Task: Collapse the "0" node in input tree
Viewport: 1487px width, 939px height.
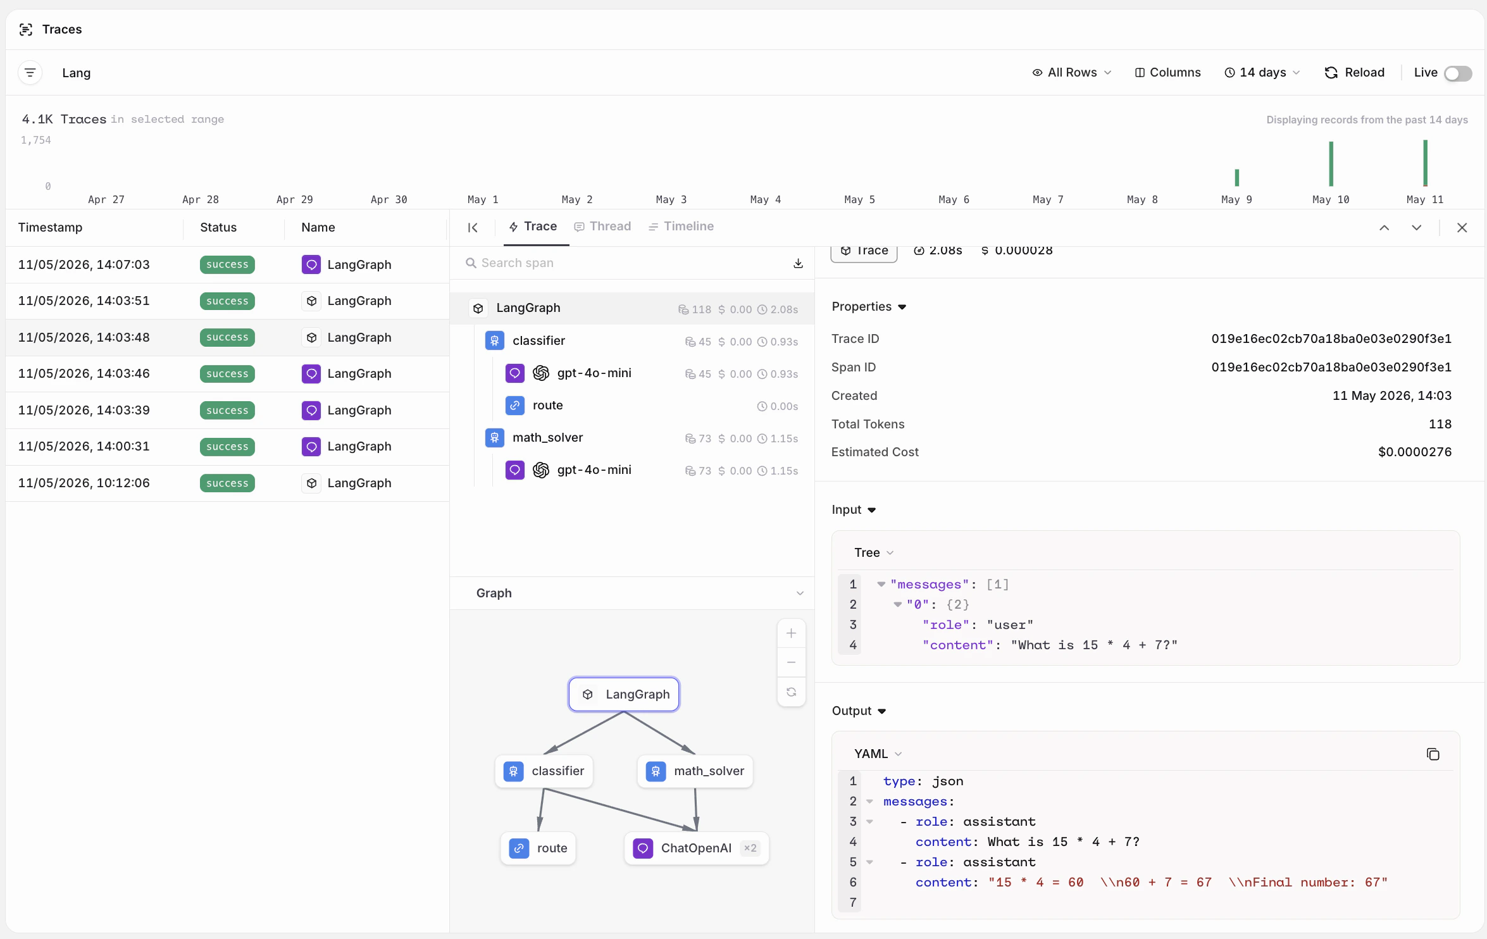Action: (x=897, y=605)
